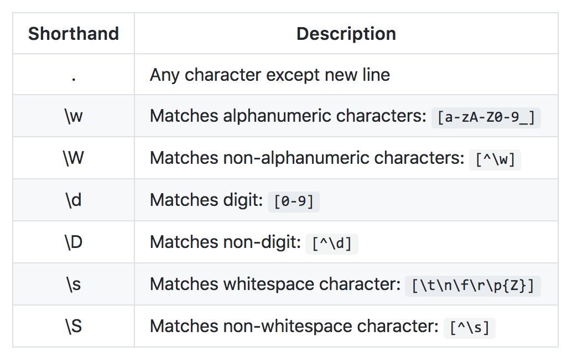This screenshot has width=572, height=362.
Task: Click 'Any character except new line' text
Action: [270, 75]
